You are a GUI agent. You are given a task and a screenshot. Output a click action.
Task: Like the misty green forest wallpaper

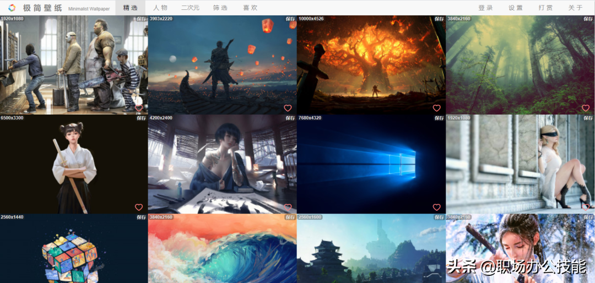point(586,108)
